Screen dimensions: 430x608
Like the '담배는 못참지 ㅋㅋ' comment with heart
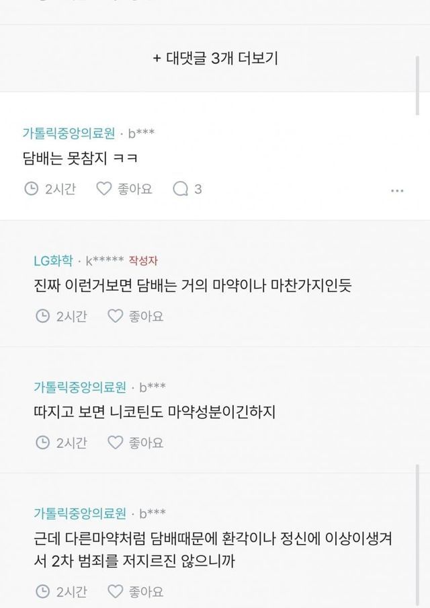tap(103, 189)
